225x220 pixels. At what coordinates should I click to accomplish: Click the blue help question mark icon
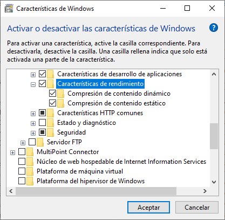pos(214,28)
